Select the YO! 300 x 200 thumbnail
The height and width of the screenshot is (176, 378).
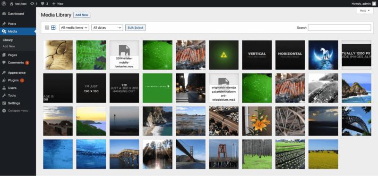pos(124,88)
